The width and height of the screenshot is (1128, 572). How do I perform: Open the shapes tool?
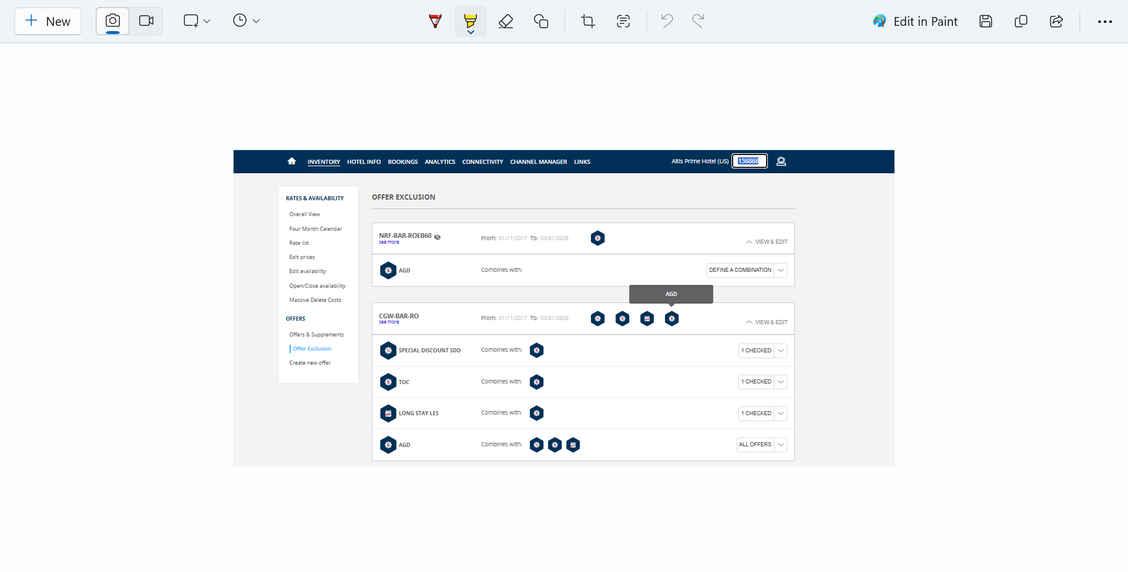541,21
